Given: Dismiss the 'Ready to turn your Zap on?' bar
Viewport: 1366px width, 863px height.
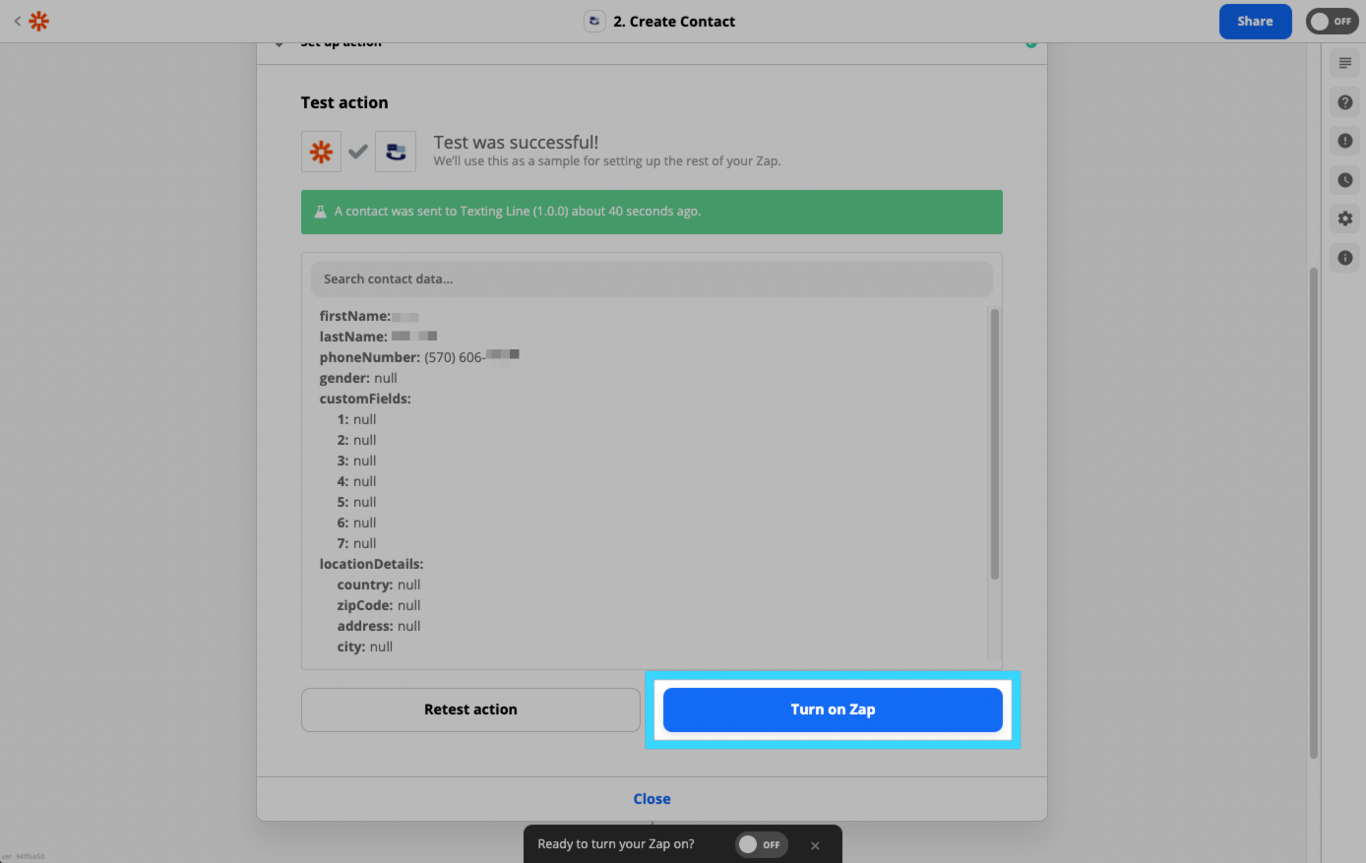Looking at the screenshot, I should point(815,845).
